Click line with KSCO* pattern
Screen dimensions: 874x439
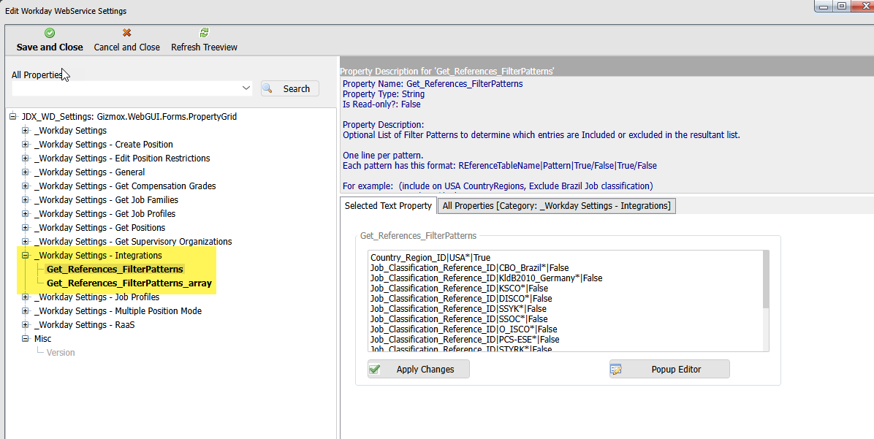(460, 288)
